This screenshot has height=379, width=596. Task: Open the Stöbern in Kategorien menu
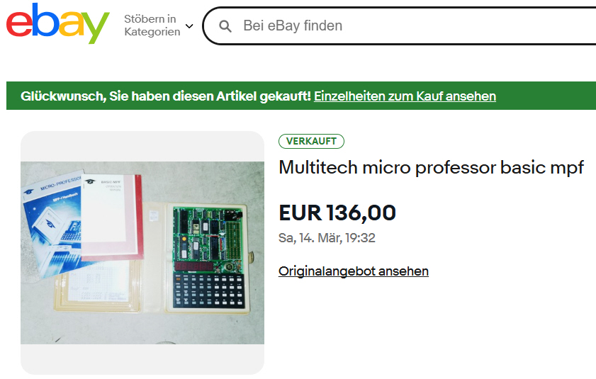pyautogui.click(x=159, y=25)
